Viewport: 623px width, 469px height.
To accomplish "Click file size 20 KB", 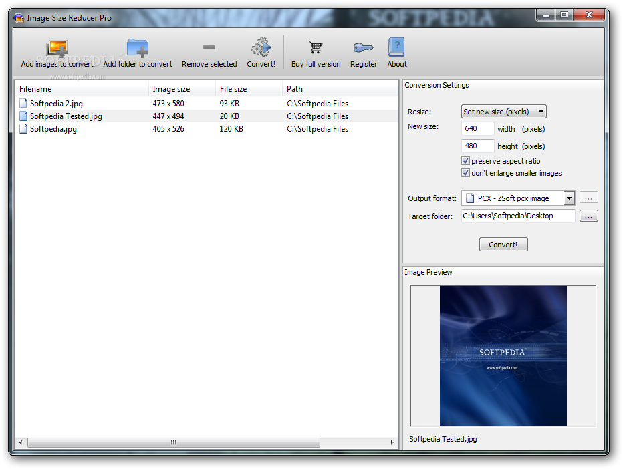I will (229, 116).
